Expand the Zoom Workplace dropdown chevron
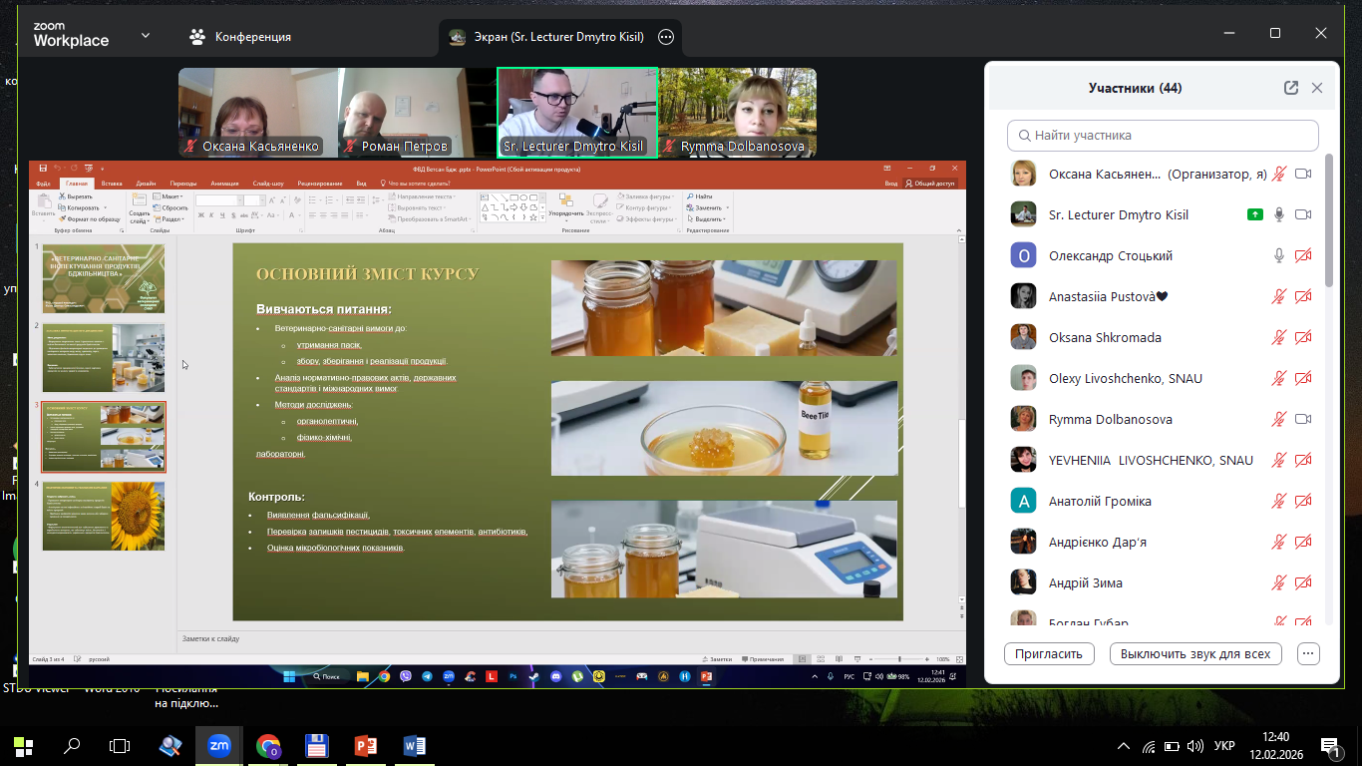1362x766 pixels. tap(146, 36)
